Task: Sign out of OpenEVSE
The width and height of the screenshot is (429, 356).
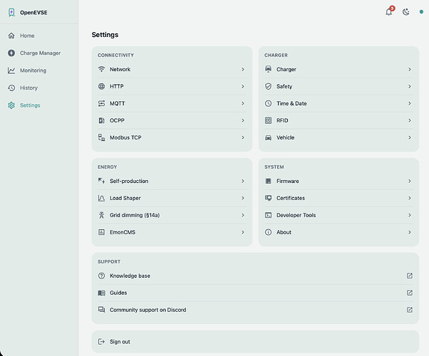Action: pos(255,342)
